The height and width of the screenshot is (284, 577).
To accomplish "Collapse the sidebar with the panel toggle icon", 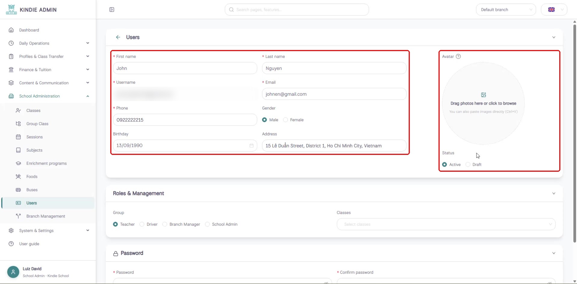I will [112, 10].
